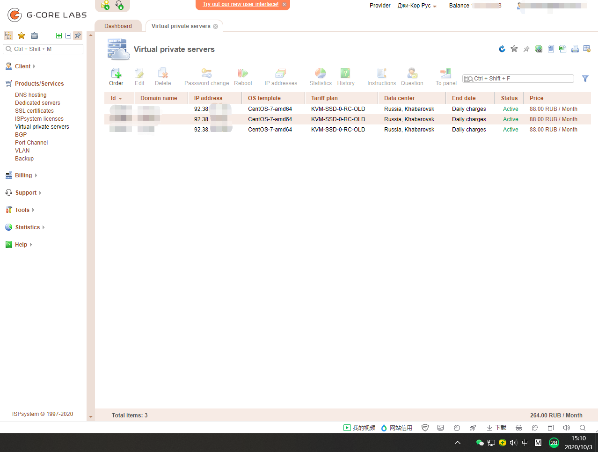Screen dimensions: 598x452
Task: Click the Password change key icon
Action: [206, 73]
